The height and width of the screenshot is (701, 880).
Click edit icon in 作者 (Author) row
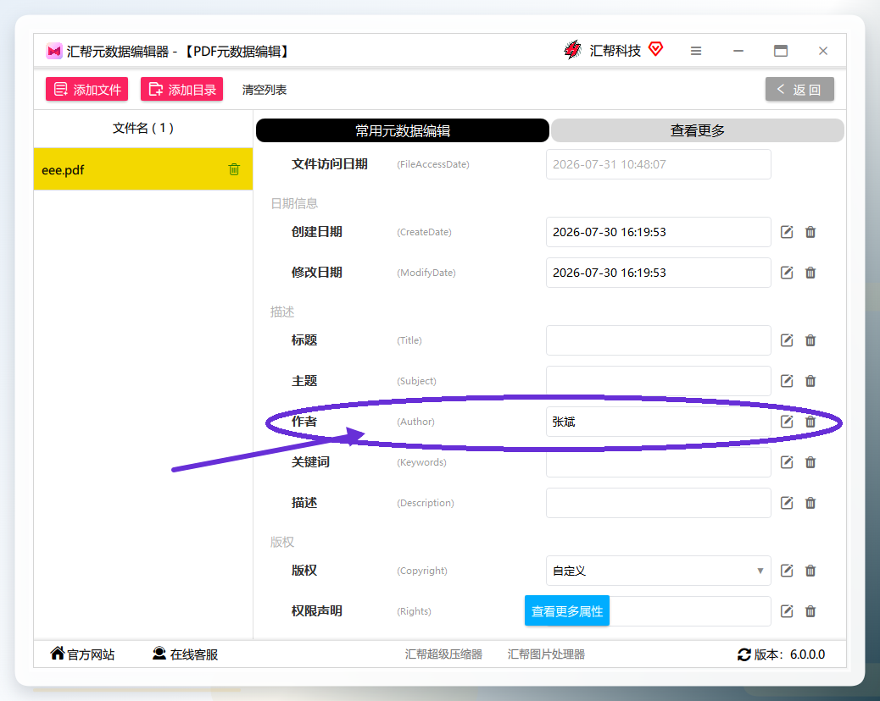tap(787, 422)
